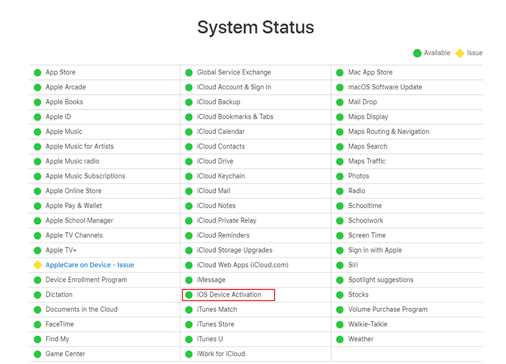
Task: Click the green status dot next to Photos
Action: (x=340, y=176)
